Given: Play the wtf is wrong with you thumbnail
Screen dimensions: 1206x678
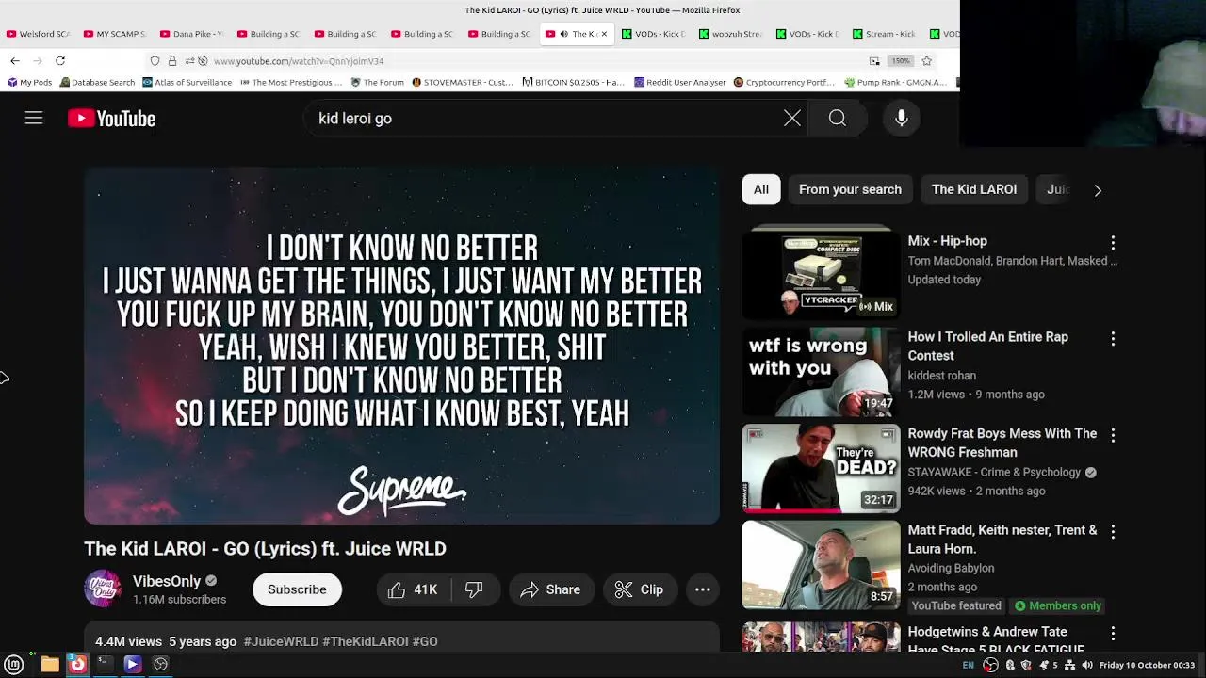Looking at the screenshot, I should [x=822, y=371].
